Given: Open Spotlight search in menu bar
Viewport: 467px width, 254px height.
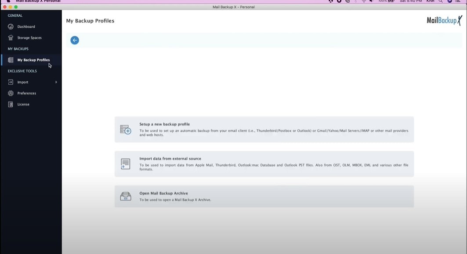Looking at the screenshot, I should click(441, 1).
